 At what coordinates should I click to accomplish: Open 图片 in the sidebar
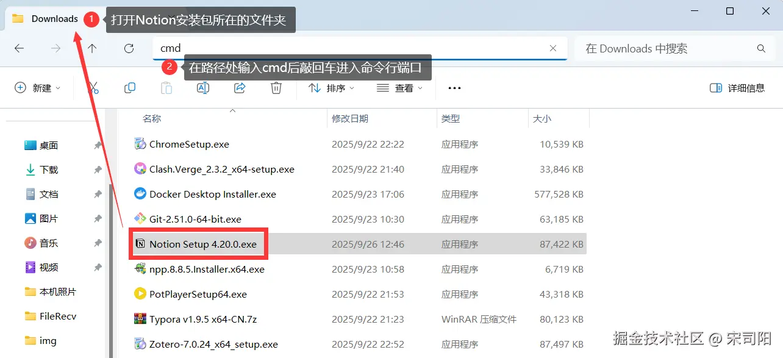pyautogui.click(x=49, y=218)
